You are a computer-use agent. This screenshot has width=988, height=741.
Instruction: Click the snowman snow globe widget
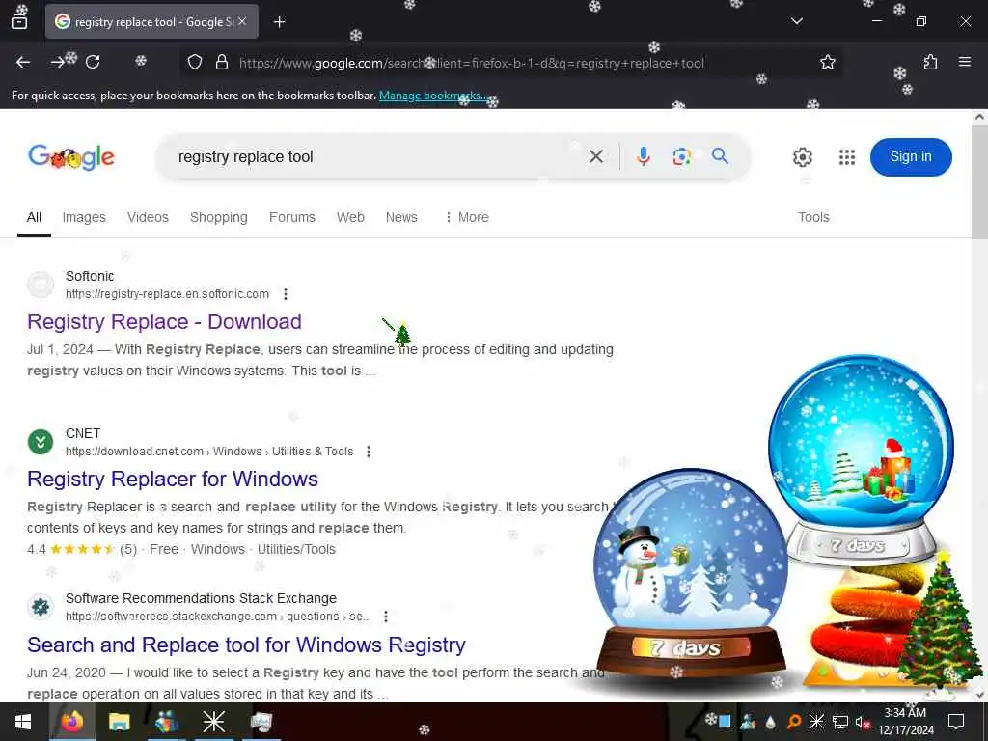pyautogui.click(x=691, y=573)
